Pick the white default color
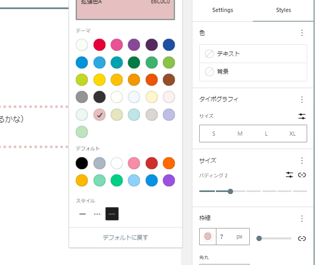The height and width of the screenshot is (265, 315). pyautogui.click(x=116, y=163)
